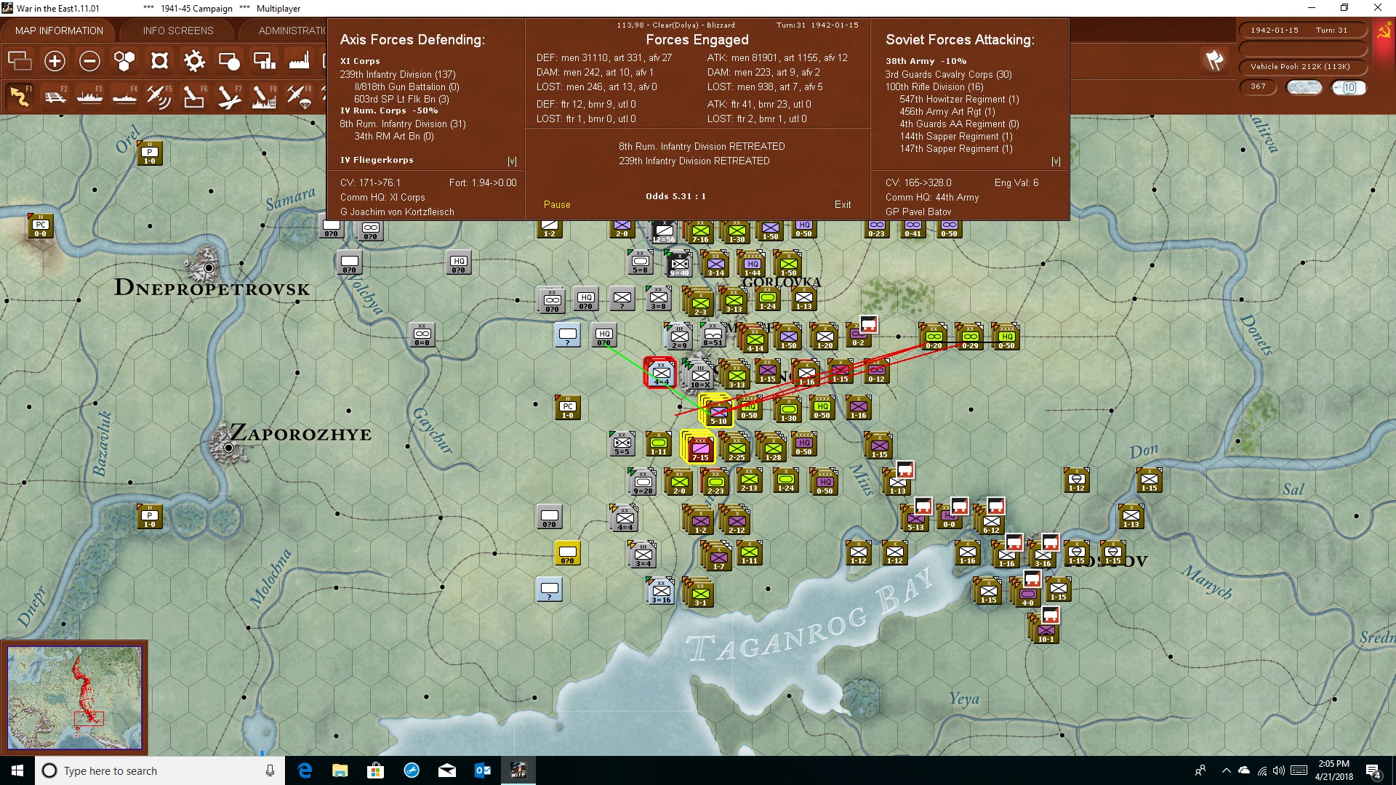Click the rectangle-and-bars map overlay icon

pos(264,61)
